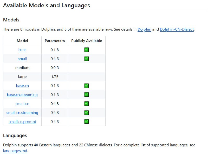Click green checkmark in base.cn row

(x=87, y=86)
